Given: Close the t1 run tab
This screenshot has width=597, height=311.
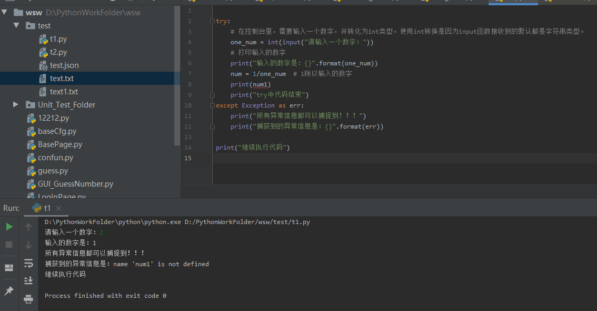Looking at the screenshot, I should tap(58, 208).
